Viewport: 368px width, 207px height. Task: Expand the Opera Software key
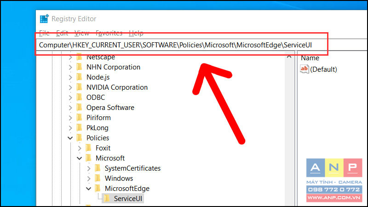click(70, 108)
